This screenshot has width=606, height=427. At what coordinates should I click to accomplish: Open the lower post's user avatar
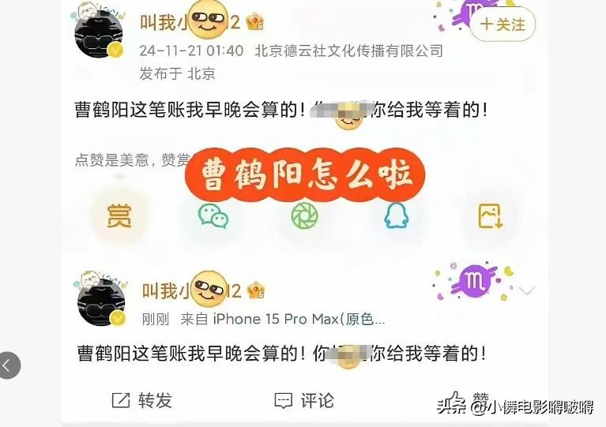click(101, 302)
